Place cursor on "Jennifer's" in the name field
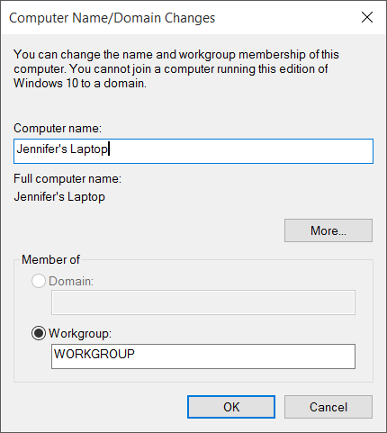This screenshot has height=433, width=387. tap(41, 149)
